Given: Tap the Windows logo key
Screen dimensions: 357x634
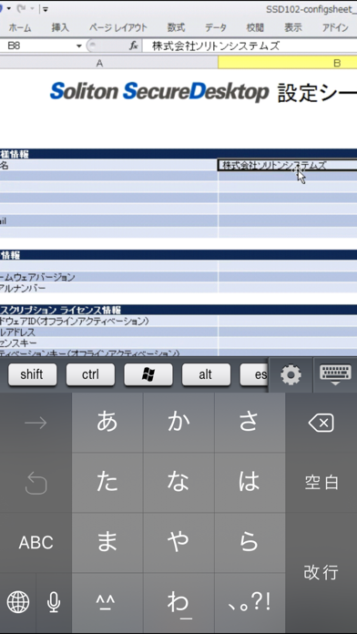Looking at the screenshot, I should (x=148, y=374).
